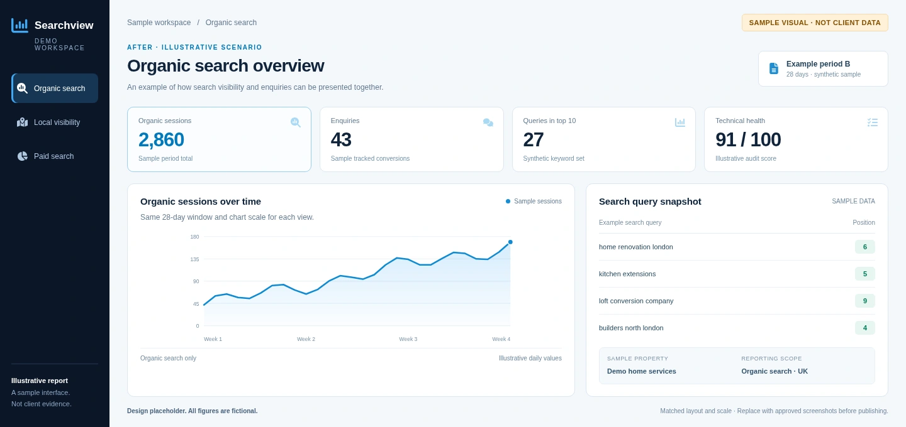Image resolution: width=906 pixels, height=427 pixels.
Task: Click the position 5 badge
Action: point(864,274)
